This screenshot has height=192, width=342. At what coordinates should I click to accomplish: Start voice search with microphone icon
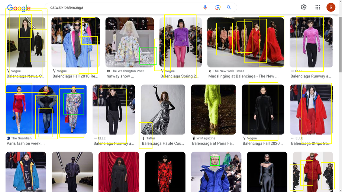[205, 7]
